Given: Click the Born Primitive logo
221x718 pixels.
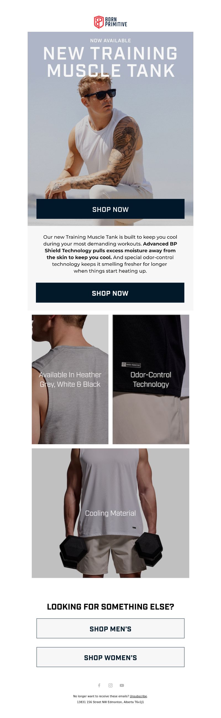Looking at the screenshot, I should [110, 22].
